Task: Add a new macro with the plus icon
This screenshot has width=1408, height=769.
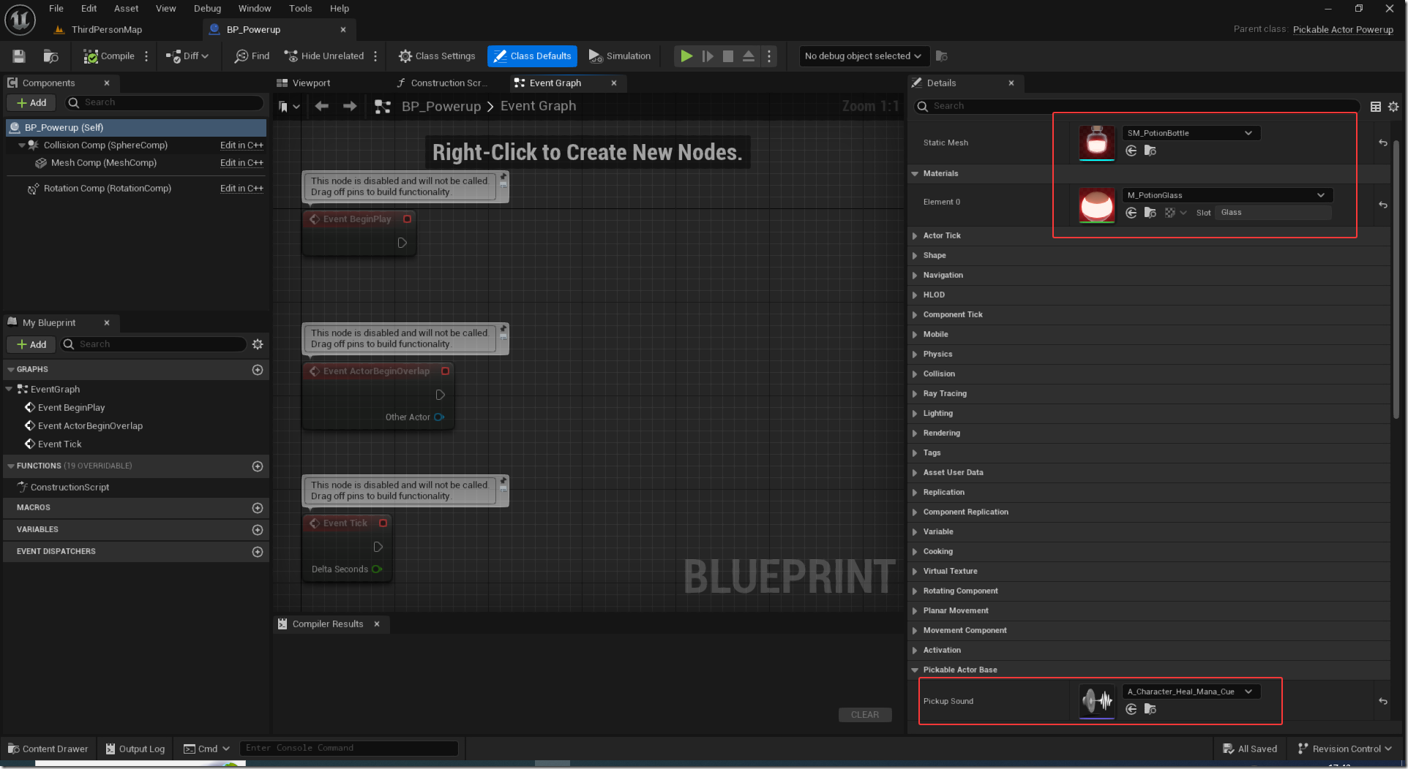Action: [258, 508]
